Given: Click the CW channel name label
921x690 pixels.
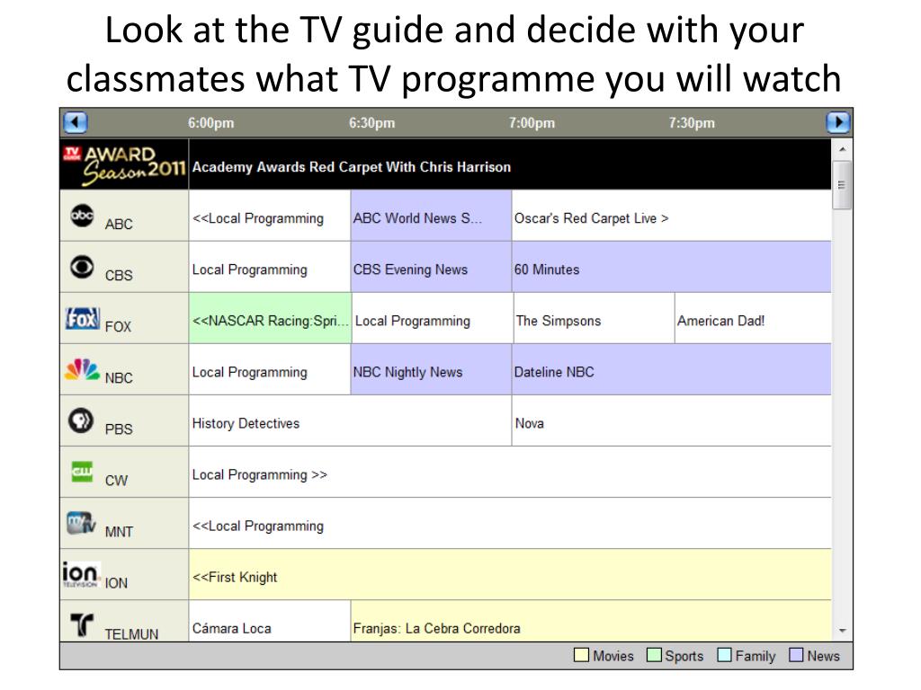Looking at the screenshot, I should coord(116,481).
